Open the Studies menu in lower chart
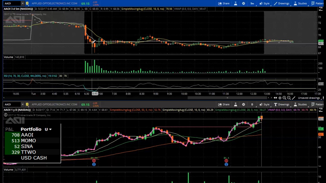This screenshot has width=326, height=183. click(300, 104)
